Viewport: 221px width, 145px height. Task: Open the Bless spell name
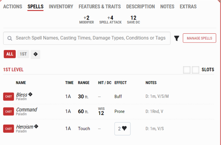22,95
